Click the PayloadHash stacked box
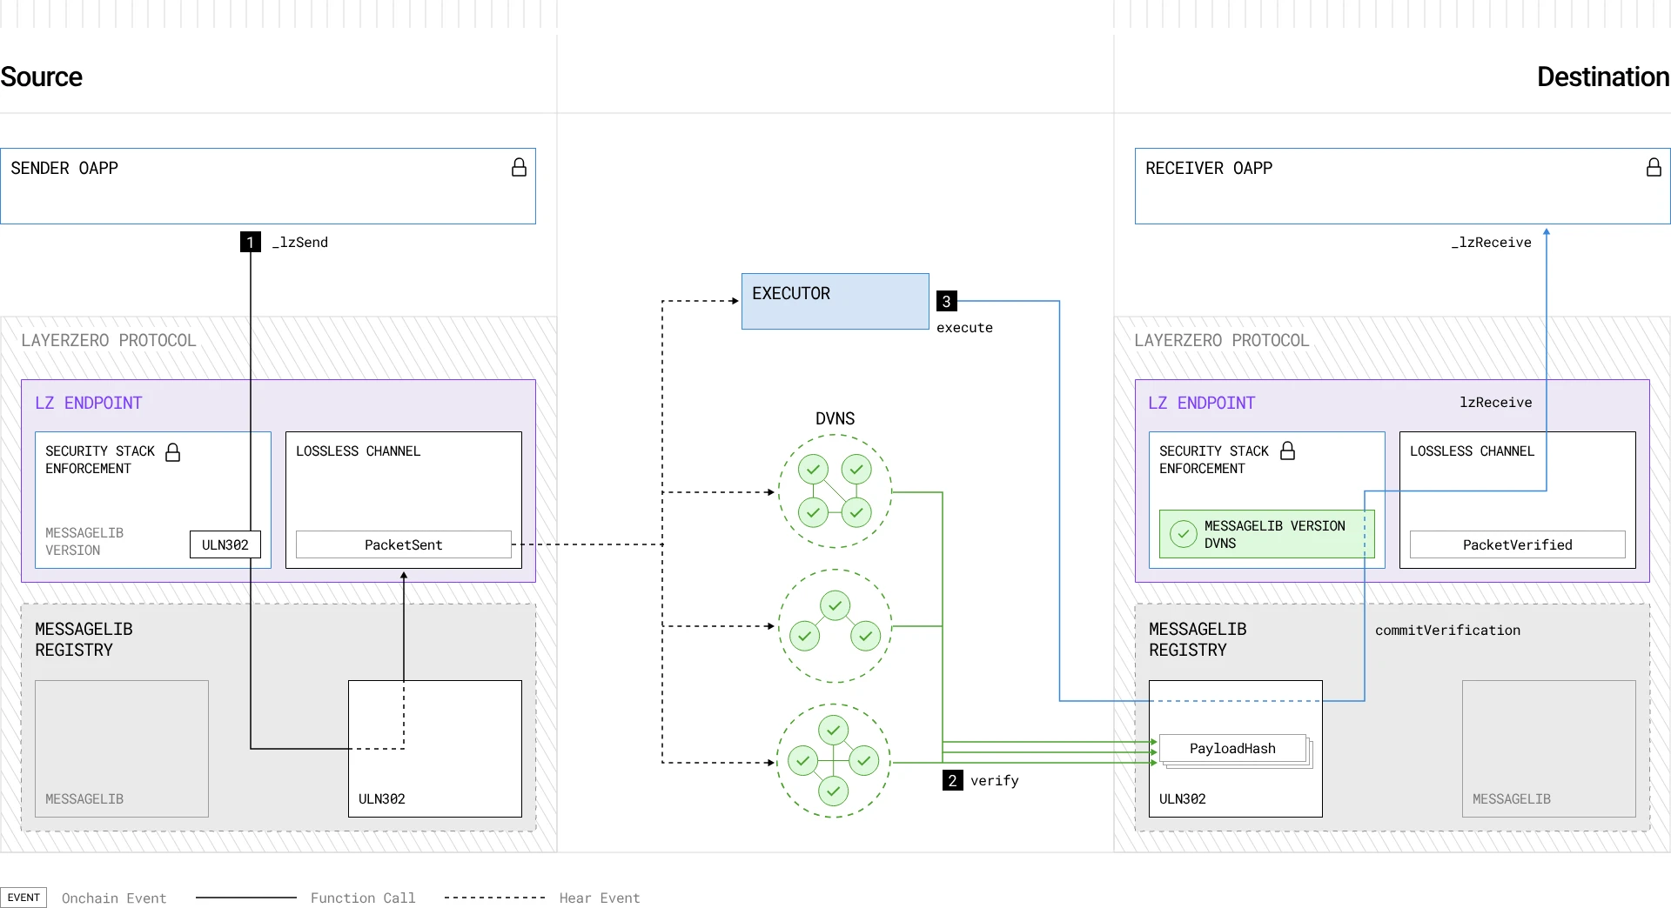Viewport: 1671px width, 908px height. tap(1232, 748)
